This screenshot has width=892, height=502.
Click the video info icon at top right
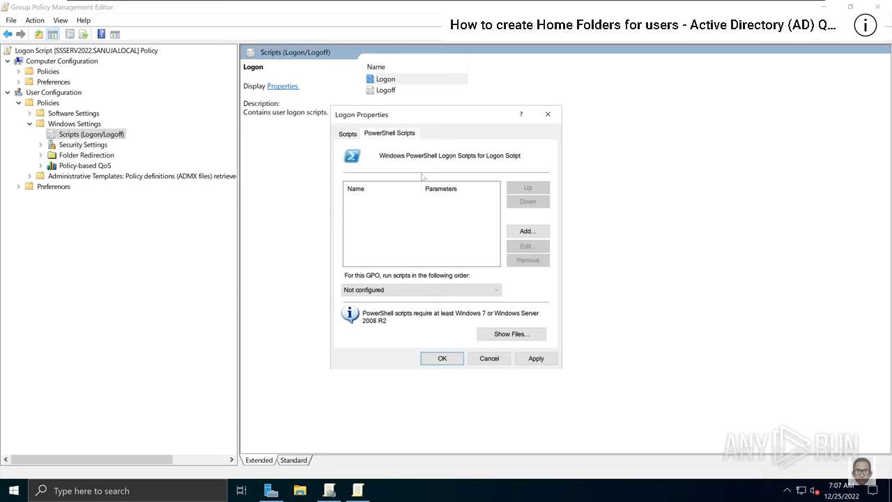click(865, 25)
